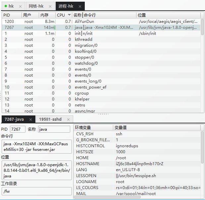Click the environment list vertical scrollbar
The image size is (205, 200).
point(202,147)
